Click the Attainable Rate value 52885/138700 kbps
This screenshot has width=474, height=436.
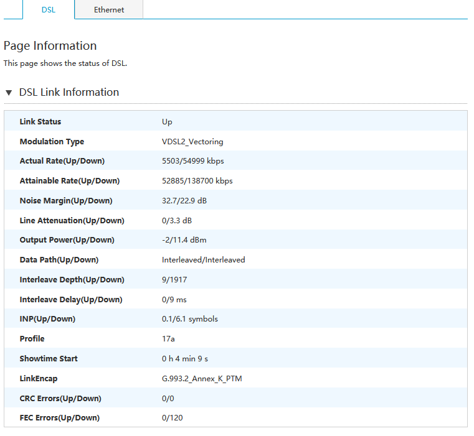[x=197, y=181]
